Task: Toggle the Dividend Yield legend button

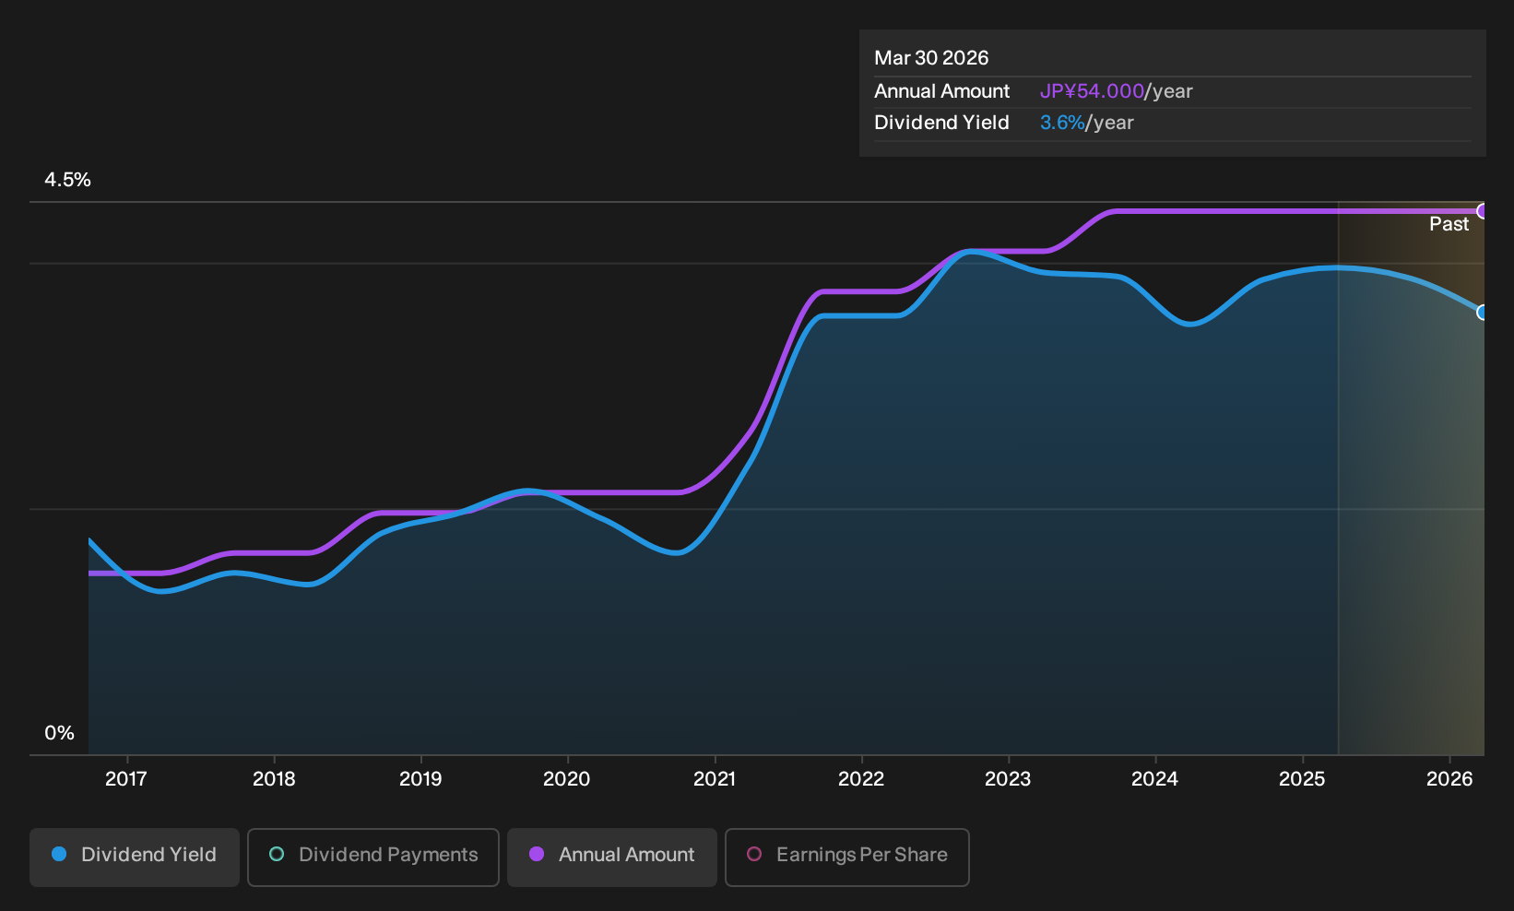Action: coord(135,857)
